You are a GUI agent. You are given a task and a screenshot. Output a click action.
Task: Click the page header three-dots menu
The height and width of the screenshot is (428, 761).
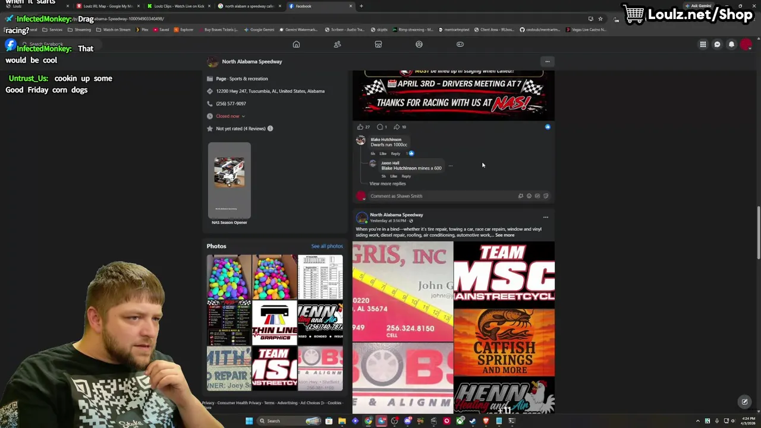548,61
